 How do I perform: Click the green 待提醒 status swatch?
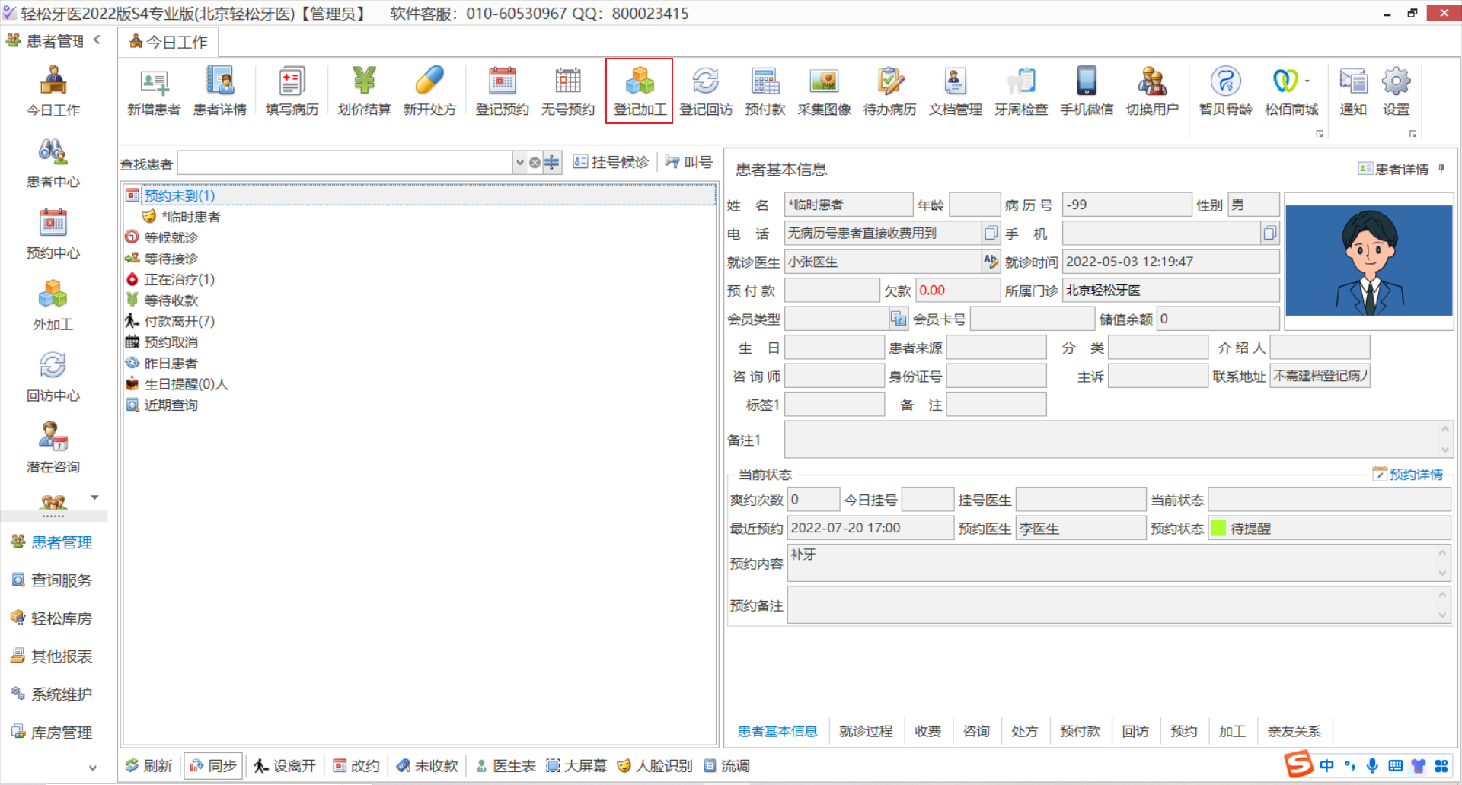[x=1218, y=528]
